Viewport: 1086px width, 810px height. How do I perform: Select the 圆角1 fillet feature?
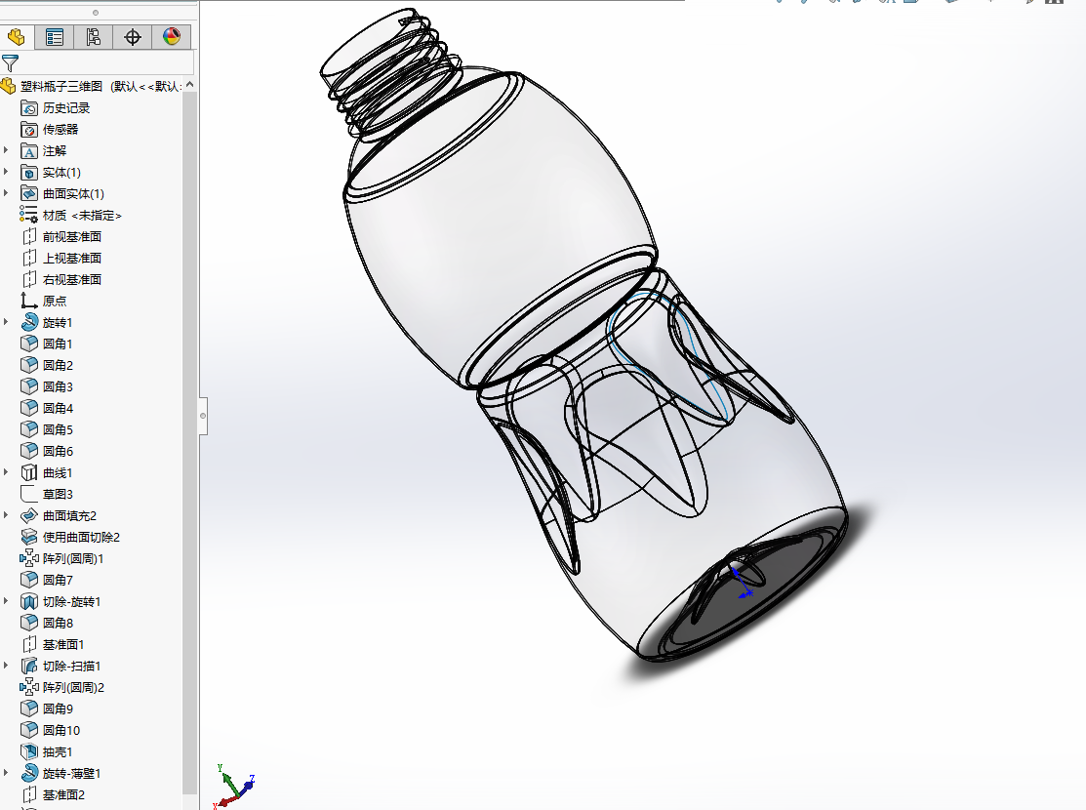(x=58, y=344)
